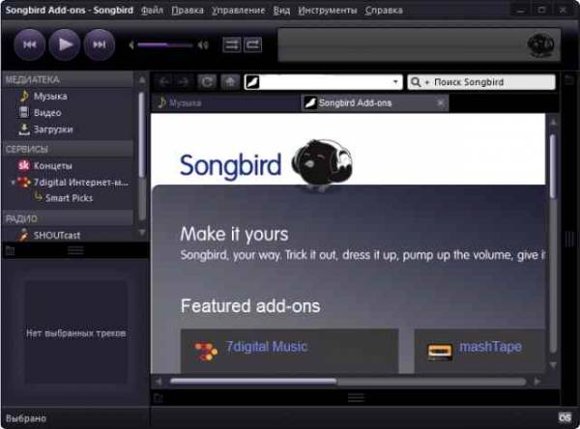Play the current track
Viewport: 580px width, 429px height.
65,44
